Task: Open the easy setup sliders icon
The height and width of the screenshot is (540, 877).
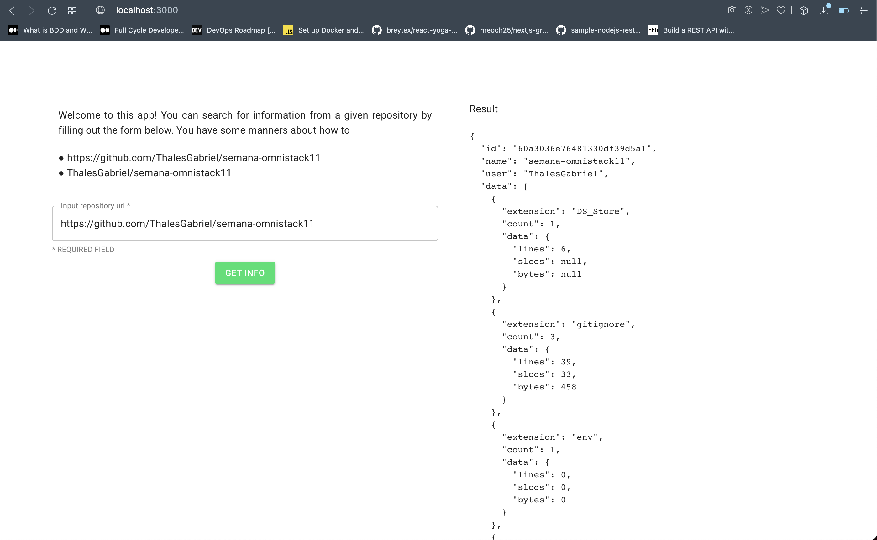Action: click(x=864, y=10)
